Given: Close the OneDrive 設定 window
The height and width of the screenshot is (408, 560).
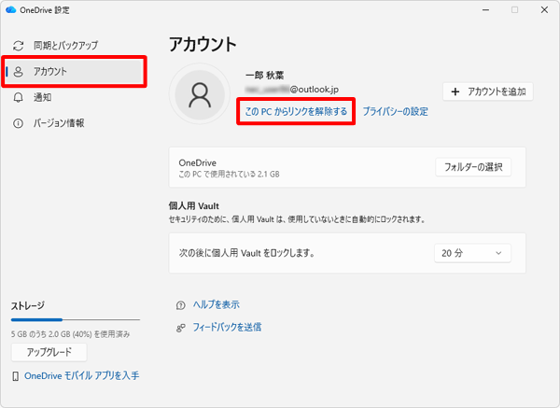Looking at the screenshot, I should pos(544,10).
